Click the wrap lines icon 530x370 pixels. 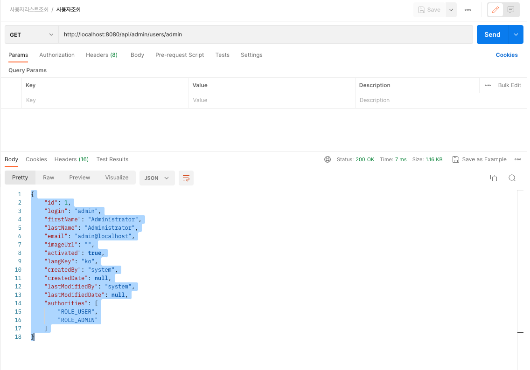[186, 178]
